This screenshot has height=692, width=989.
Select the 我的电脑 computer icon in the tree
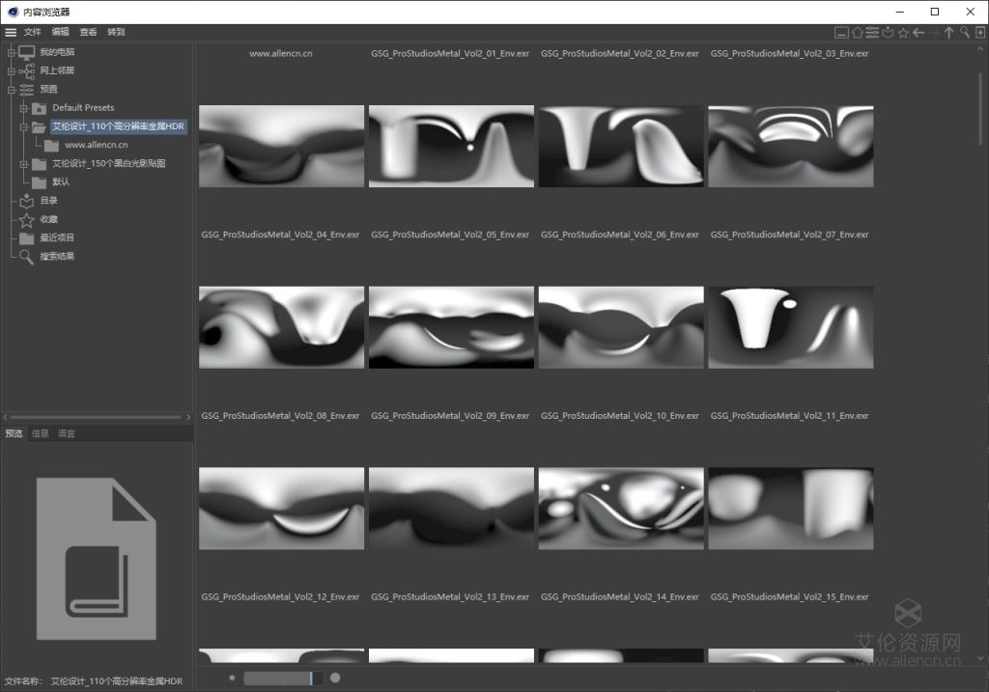point(26,52)
